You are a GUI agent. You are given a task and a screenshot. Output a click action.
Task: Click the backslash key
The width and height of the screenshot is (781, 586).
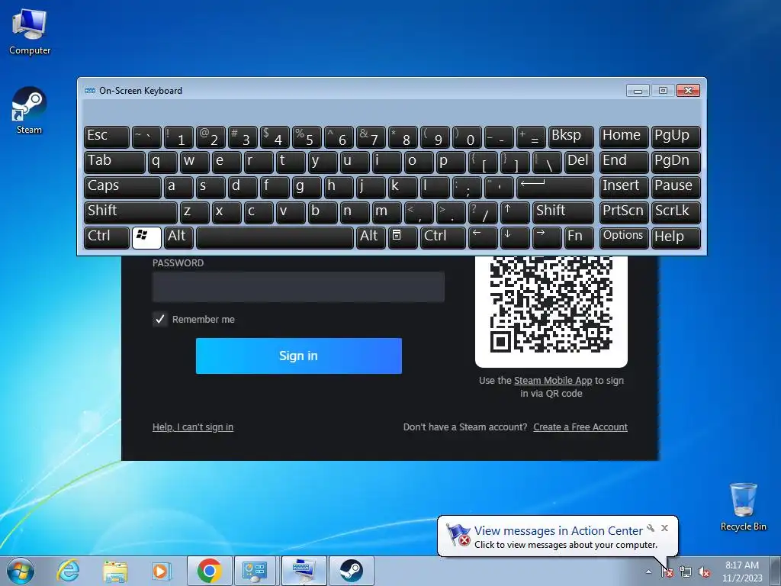(x=546, y=163)
